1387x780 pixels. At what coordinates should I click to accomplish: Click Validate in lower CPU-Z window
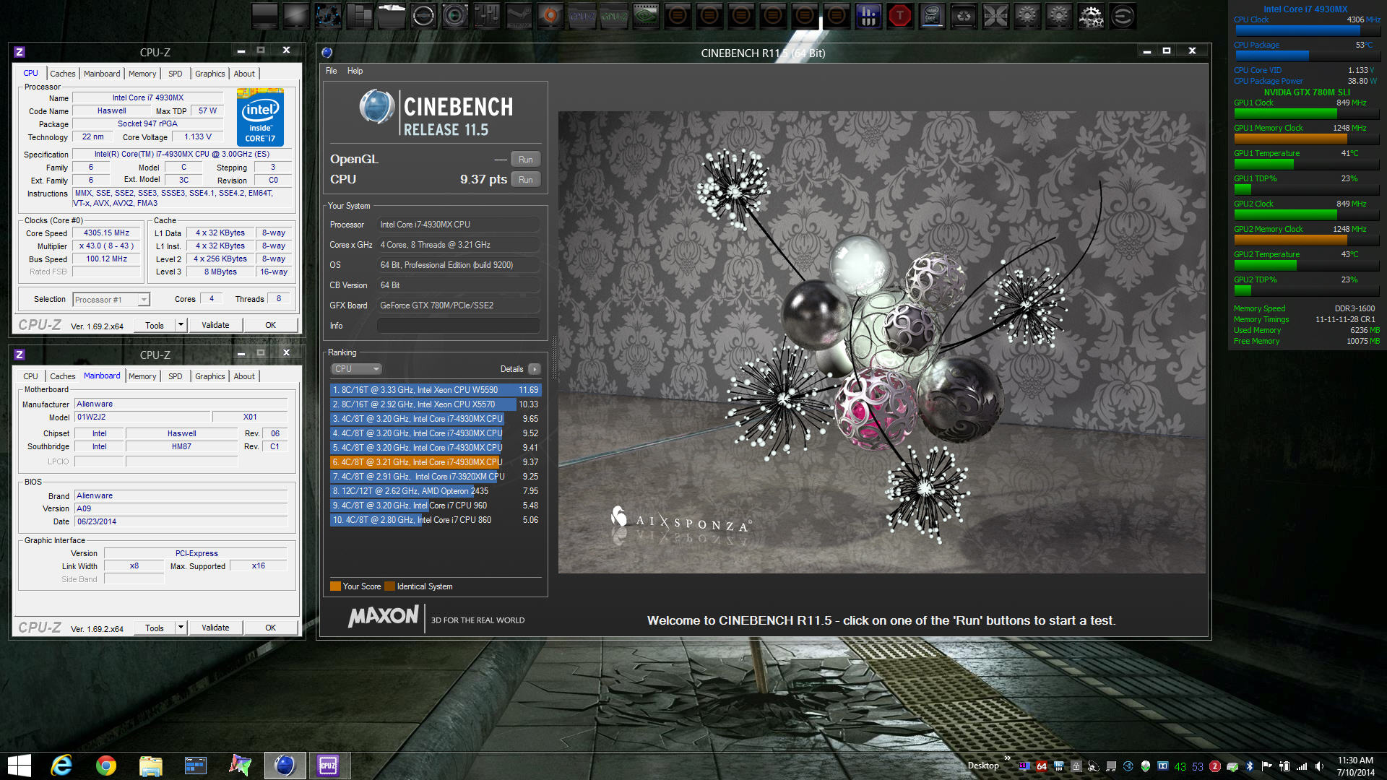[x=215, y=628]
